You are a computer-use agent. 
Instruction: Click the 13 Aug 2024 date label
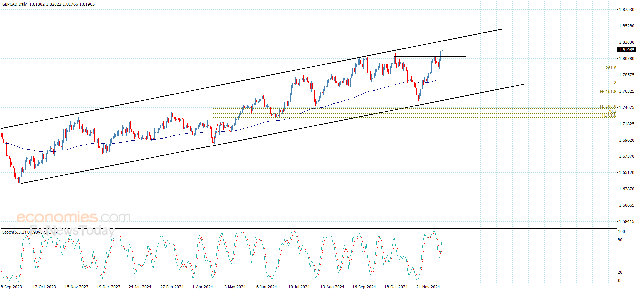point(332,287)
